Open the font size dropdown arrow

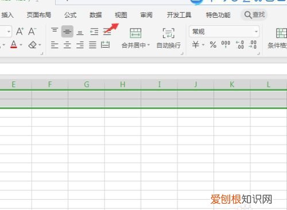click(x=9, y=32)
